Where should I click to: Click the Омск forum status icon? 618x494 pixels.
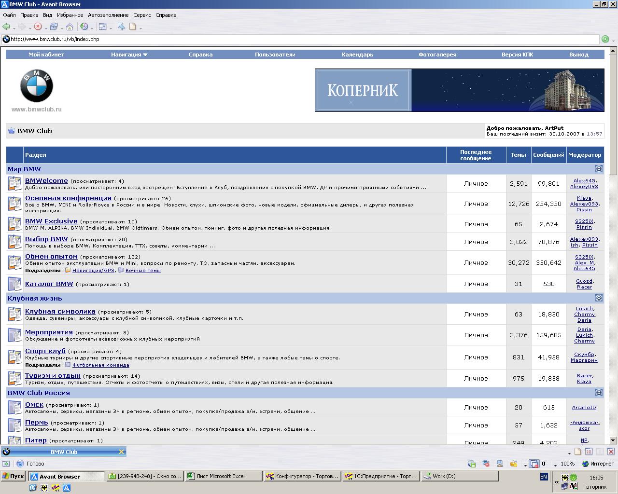click(14, 408)
